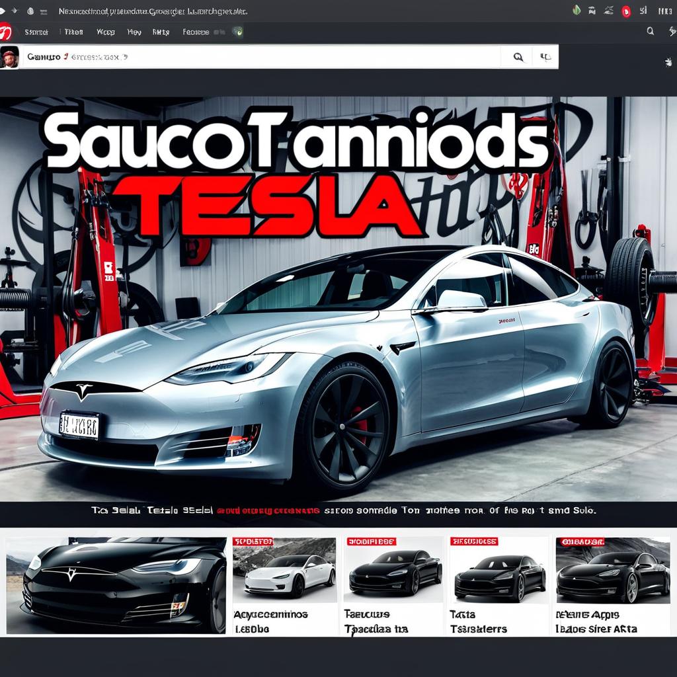Viewport: 677px width, 677px height.
Task: Open the user avatar beside the search field
Action: click(x=9, y=57)
